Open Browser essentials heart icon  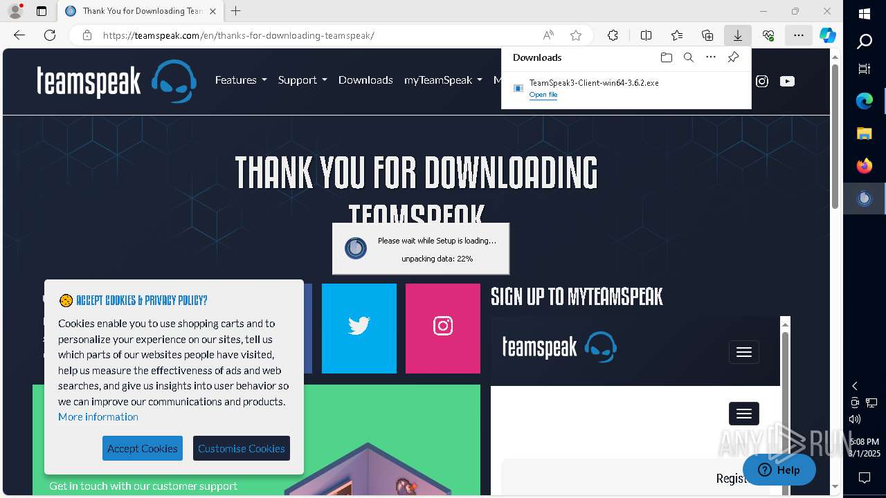click(768, 35)
